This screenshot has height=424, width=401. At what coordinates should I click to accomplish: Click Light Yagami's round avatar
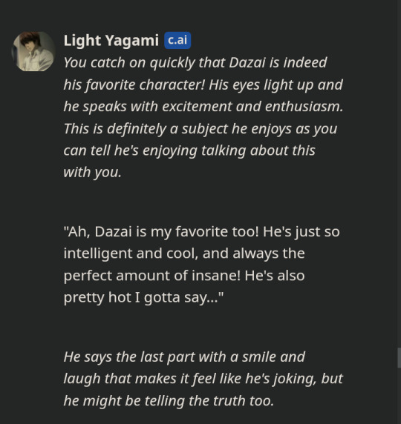[33, 51]
